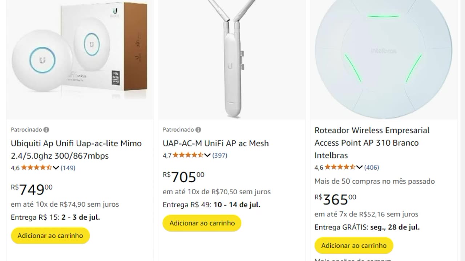The height and width of the screenshot is (261, 465).
Task: Click info icon beside UAP-AC-M Patrocinado label
Action: [198, 130]
